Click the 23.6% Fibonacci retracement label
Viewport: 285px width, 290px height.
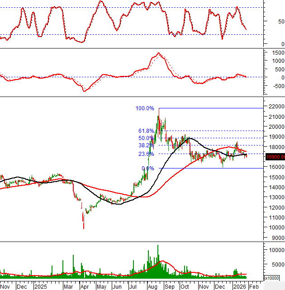point(146,154)
